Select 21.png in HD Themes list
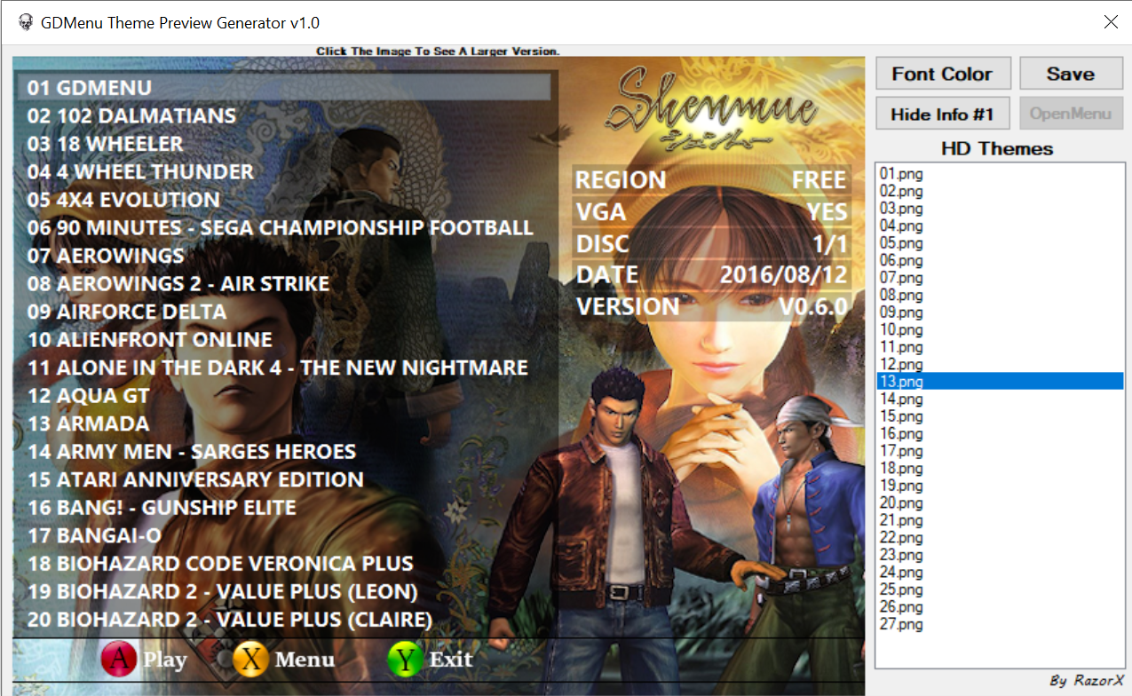Image resolution: width=1132 pixels, height=696 pixels. pos(999,520)
